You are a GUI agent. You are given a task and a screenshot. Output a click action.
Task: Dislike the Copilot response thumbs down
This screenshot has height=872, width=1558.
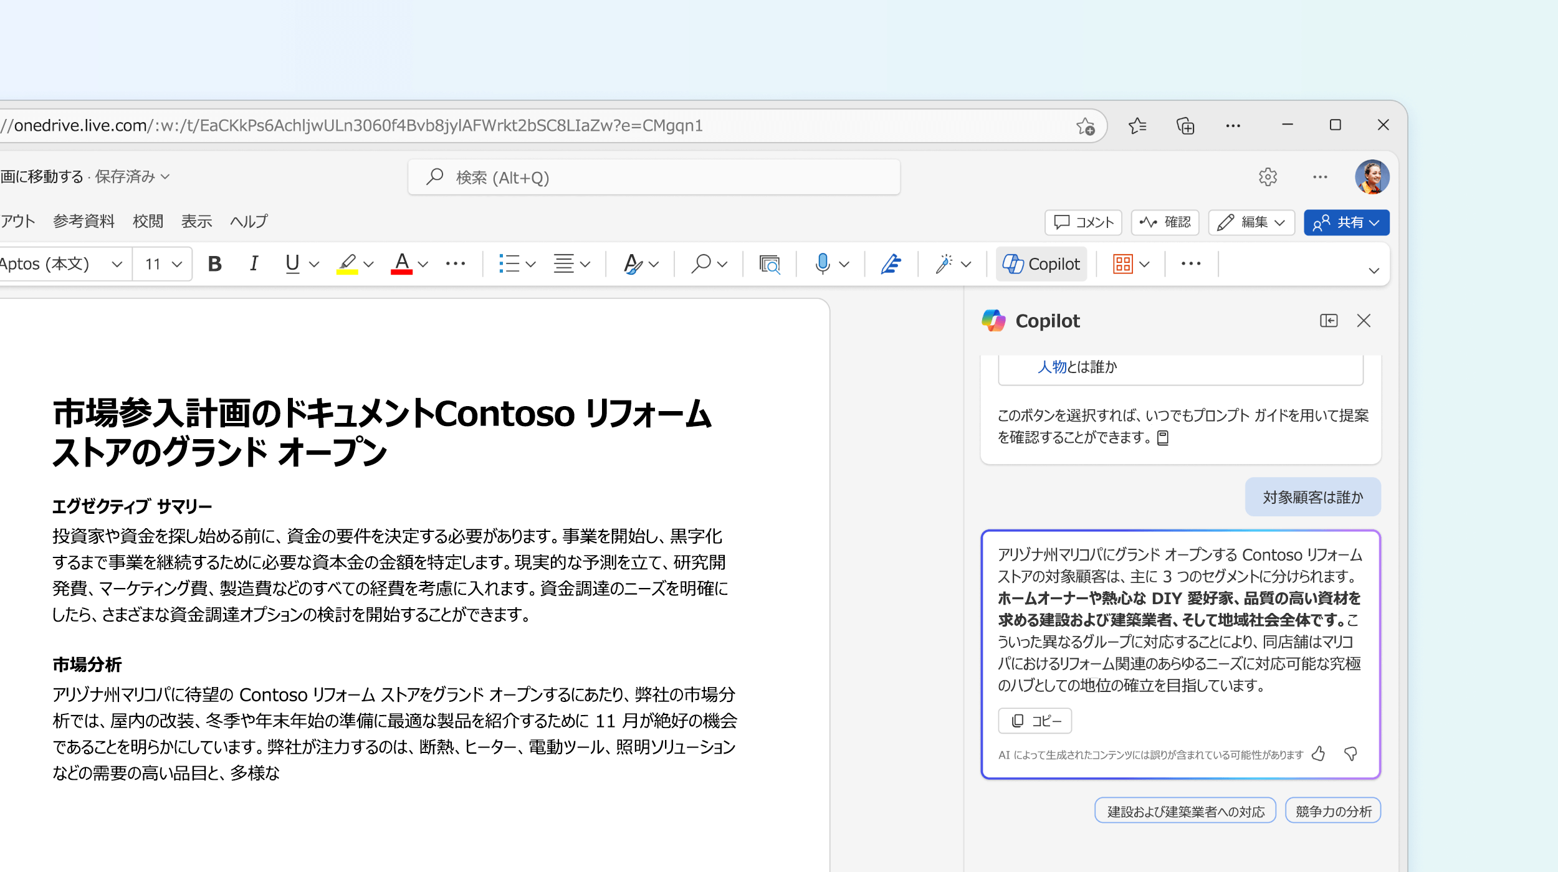(1350, 754)
